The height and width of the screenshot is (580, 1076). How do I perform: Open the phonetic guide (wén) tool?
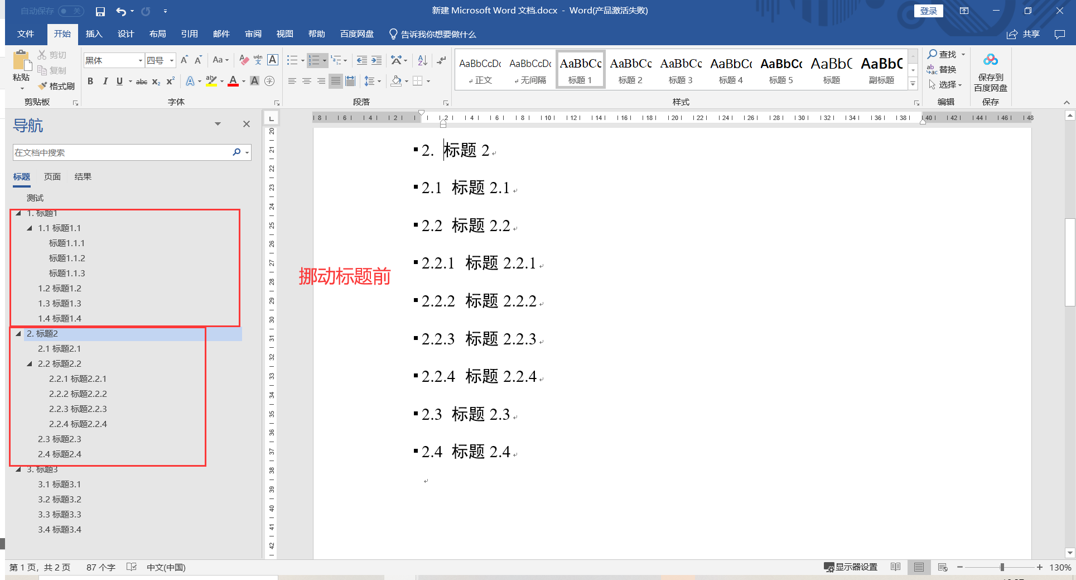point(258,60)
